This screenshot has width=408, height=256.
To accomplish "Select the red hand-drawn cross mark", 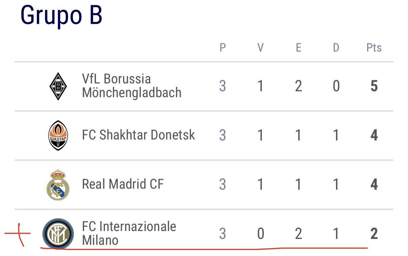I will pyautogui.click(x=18, y=234).
